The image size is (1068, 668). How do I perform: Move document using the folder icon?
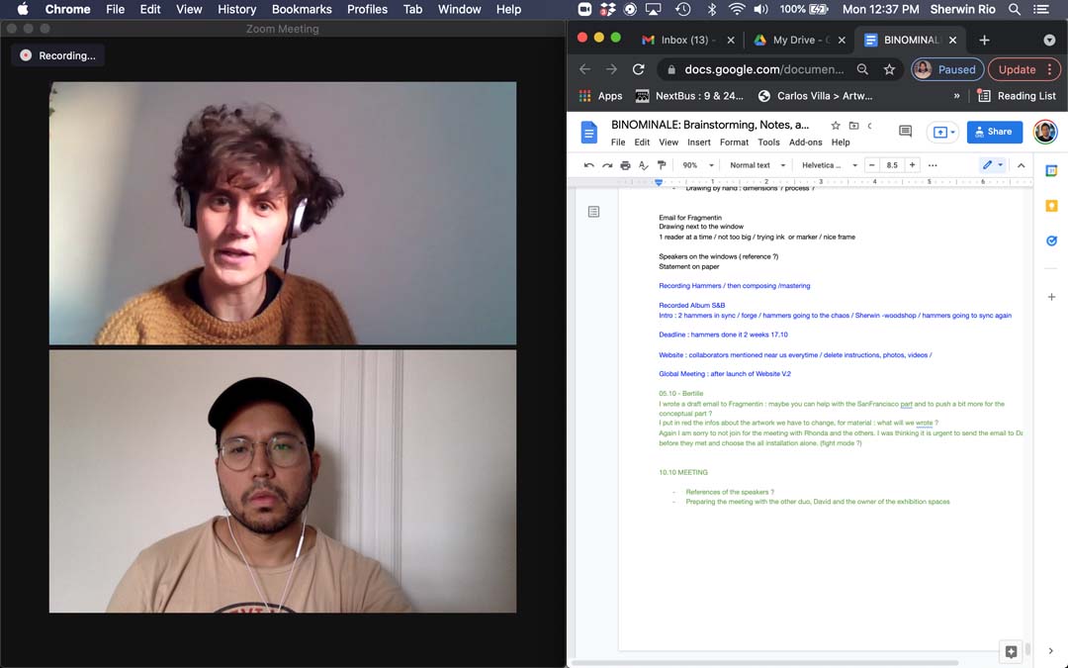(853, 126)
